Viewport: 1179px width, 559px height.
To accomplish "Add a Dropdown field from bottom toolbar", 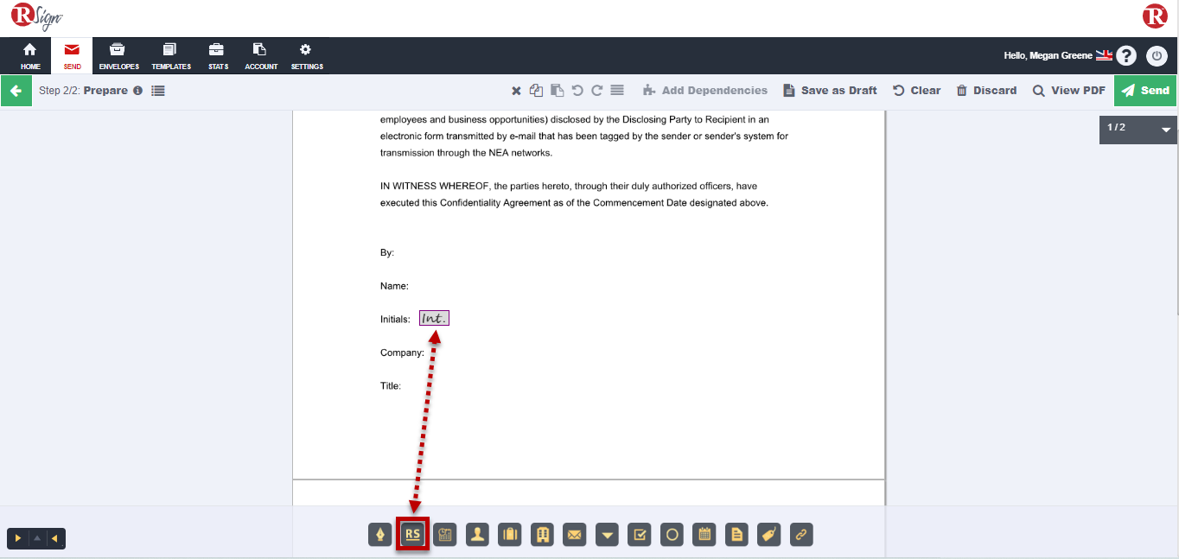I will tap(608, 535).
